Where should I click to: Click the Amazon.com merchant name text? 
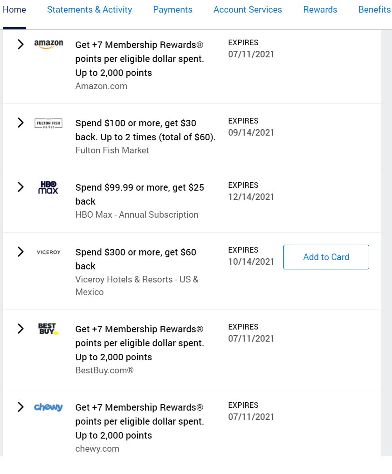(x=101, y=86)
